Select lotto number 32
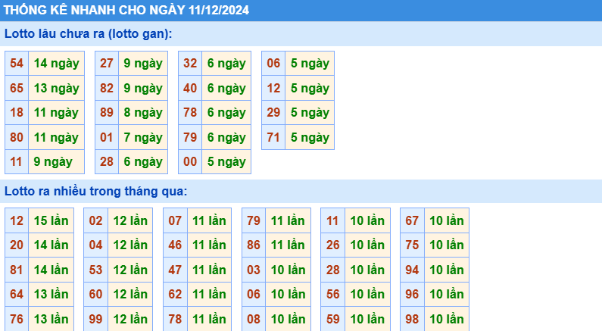The image size is (602, 331). [190, 64]
